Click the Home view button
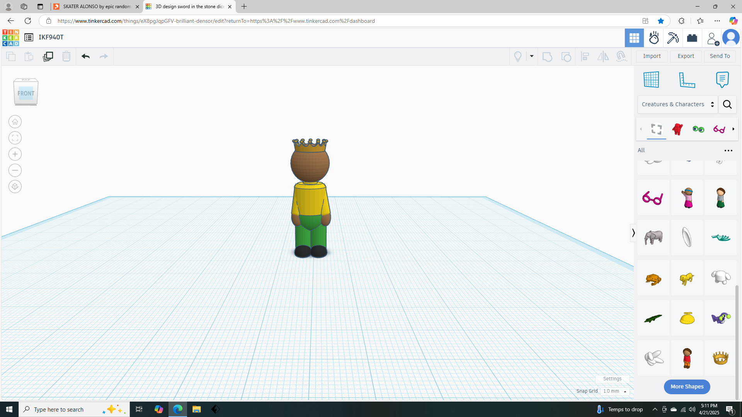742x417 pixels. (x=15, y=122)
